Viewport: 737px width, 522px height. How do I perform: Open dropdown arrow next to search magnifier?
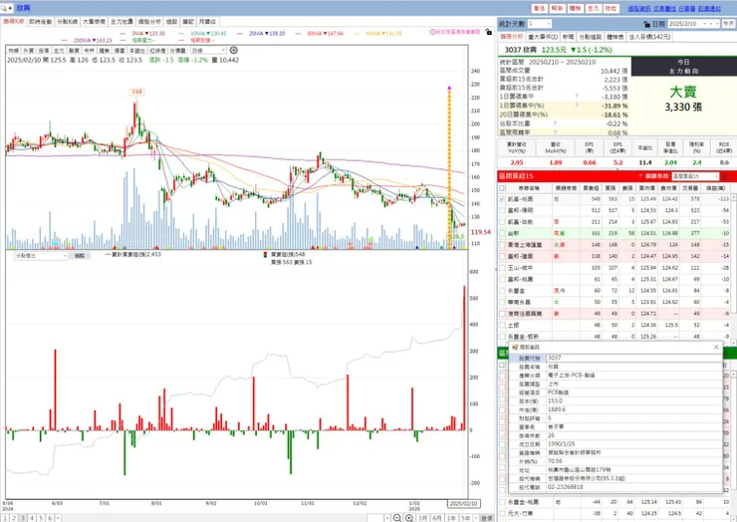[10, 8]
